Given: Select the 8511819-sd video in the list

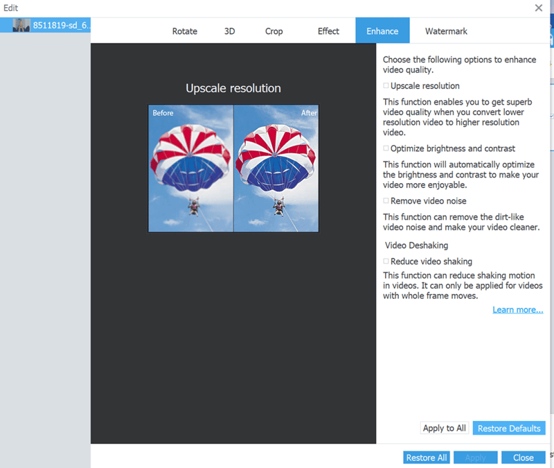Looking at the screenshot, I should point(52,26).
